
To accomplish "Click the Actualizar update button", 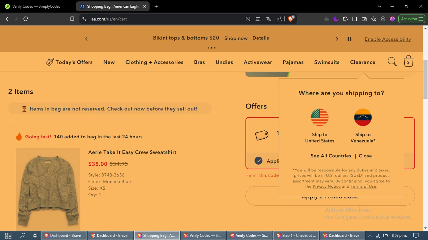I will [x=411, y=19].
